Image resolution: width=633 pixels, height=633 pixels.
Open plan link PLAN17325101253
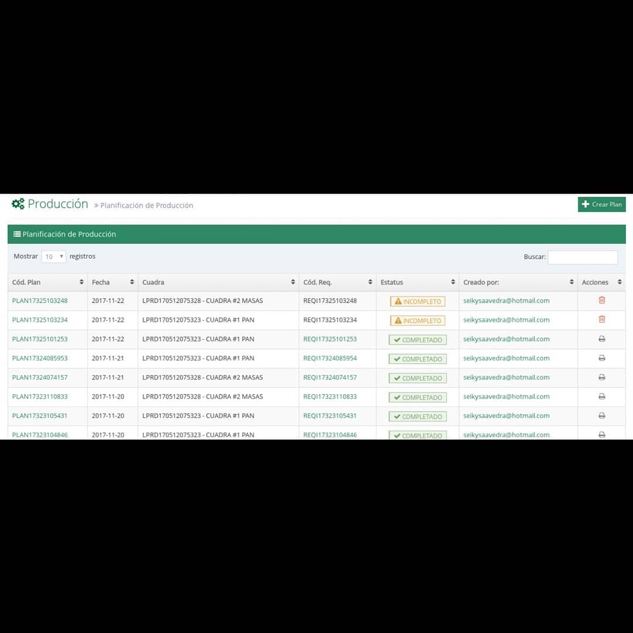click(x=40, y=339)
